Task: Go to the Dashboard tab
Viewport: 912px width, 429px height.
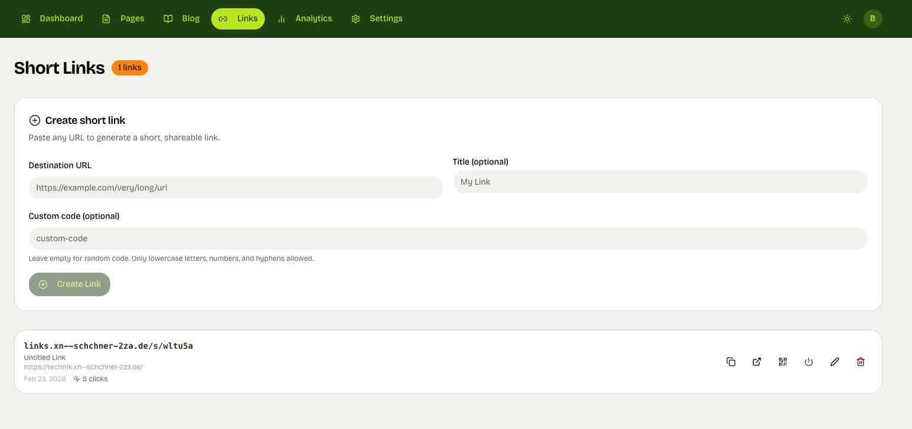Action: tap(52, 19)
